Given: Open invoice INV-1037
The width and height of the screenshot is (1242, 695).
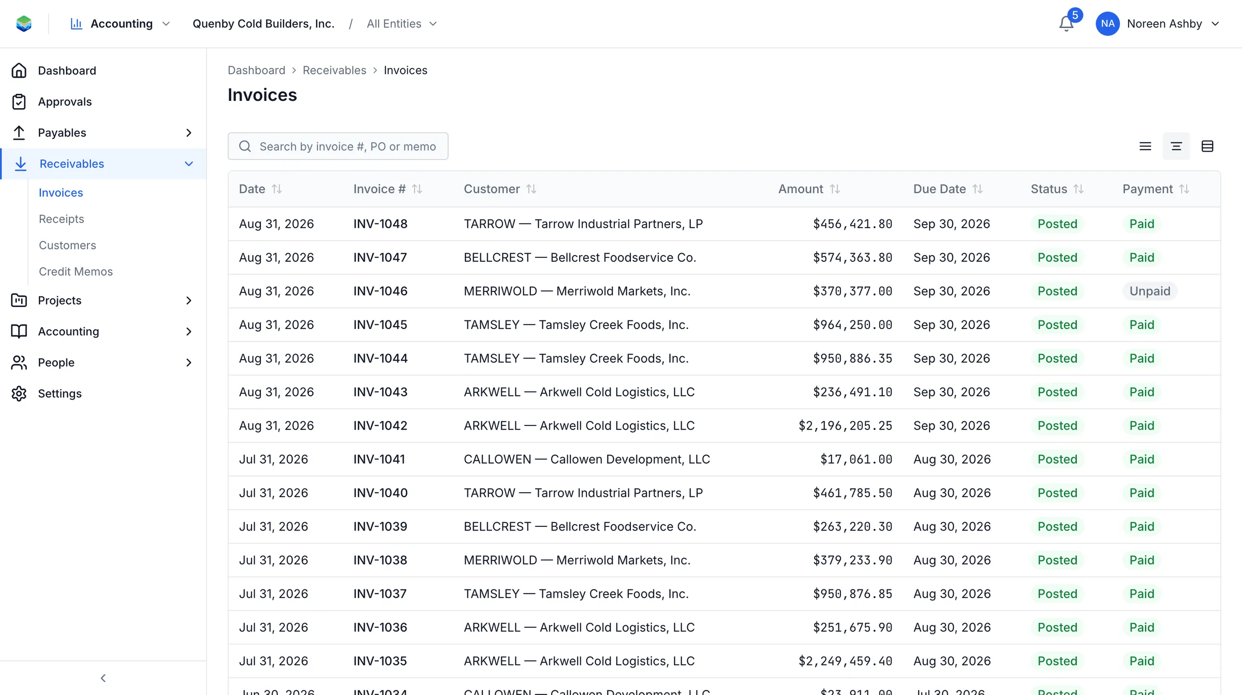Looking at the screenshot, I should (x=380, y=594).
